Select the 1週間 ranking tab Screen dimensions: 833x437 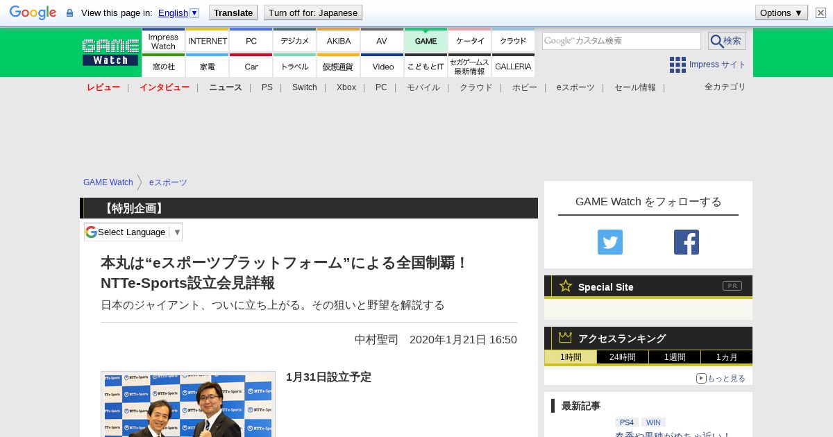click(675, 357)
